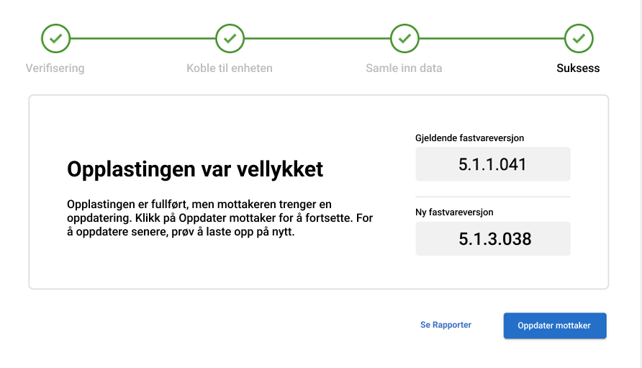The image size is (642, 368).
Task: Click the new firmware version 5.1.3.038 field
Action: (x=492, y=238)
